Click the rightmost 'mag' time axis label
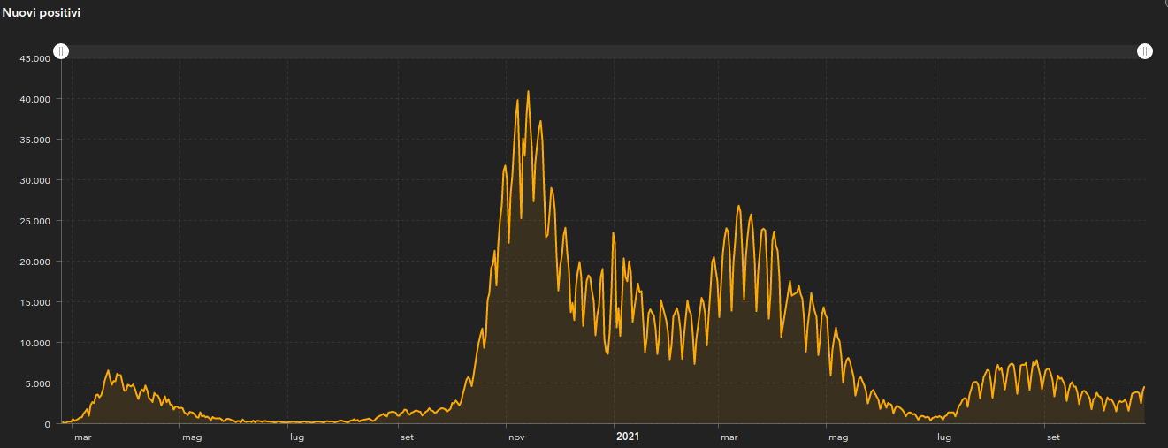 coord(837,437)
